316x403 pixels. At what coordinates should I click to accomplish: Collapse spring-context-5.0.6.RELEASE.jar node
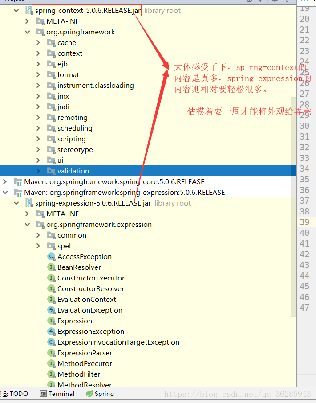pos(16,11)
